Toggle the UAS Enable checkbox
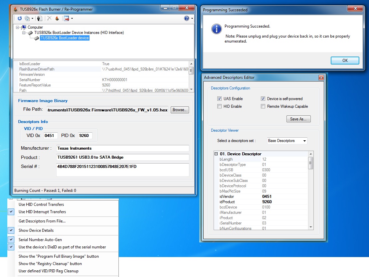The width and height of the screenshot is (369, 277). [x=219, y=98]
